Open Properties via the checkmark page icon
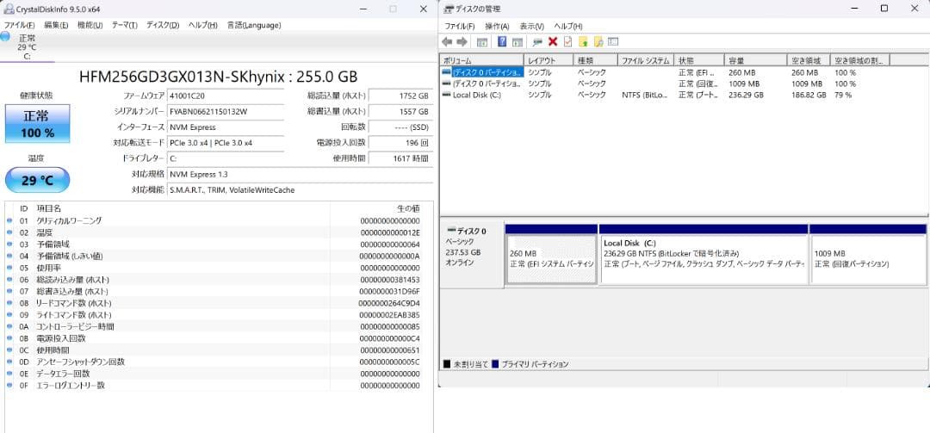 pyautogui.click(x=567, y=41)
